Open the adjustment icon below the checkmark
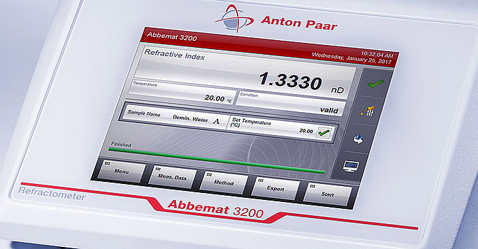This screenshot has height=249, width=478. 368,111
